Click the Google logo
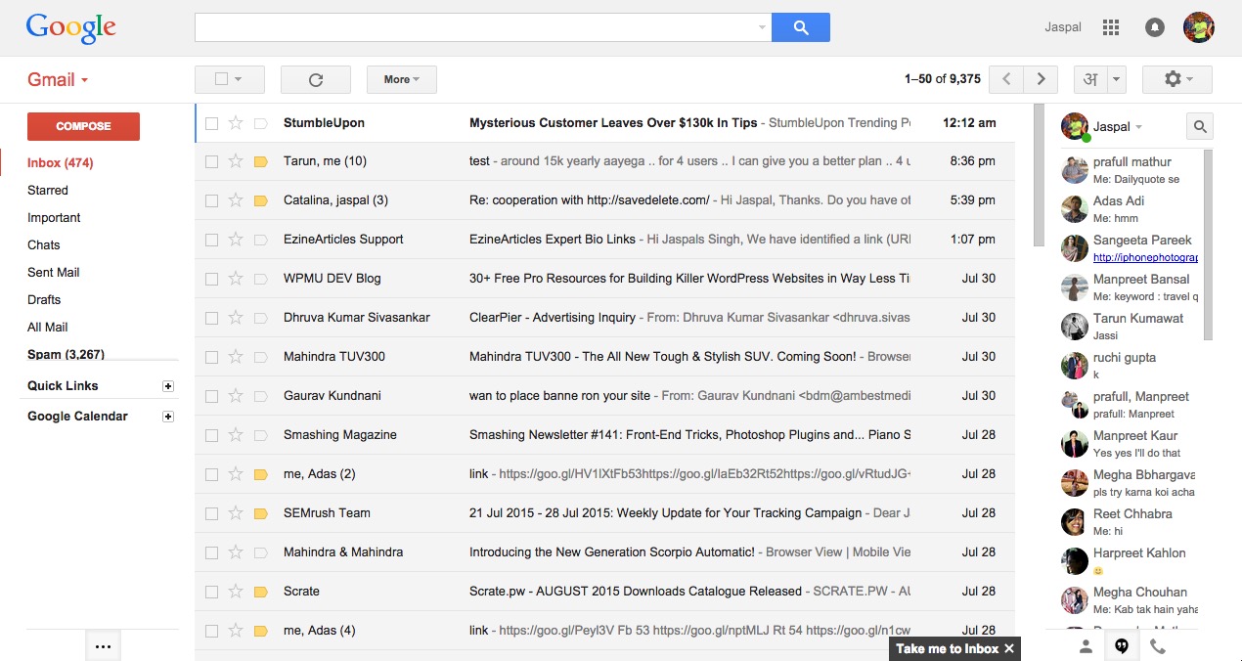This screenshot has height=661, width=1242. click(x=71, y=28)
